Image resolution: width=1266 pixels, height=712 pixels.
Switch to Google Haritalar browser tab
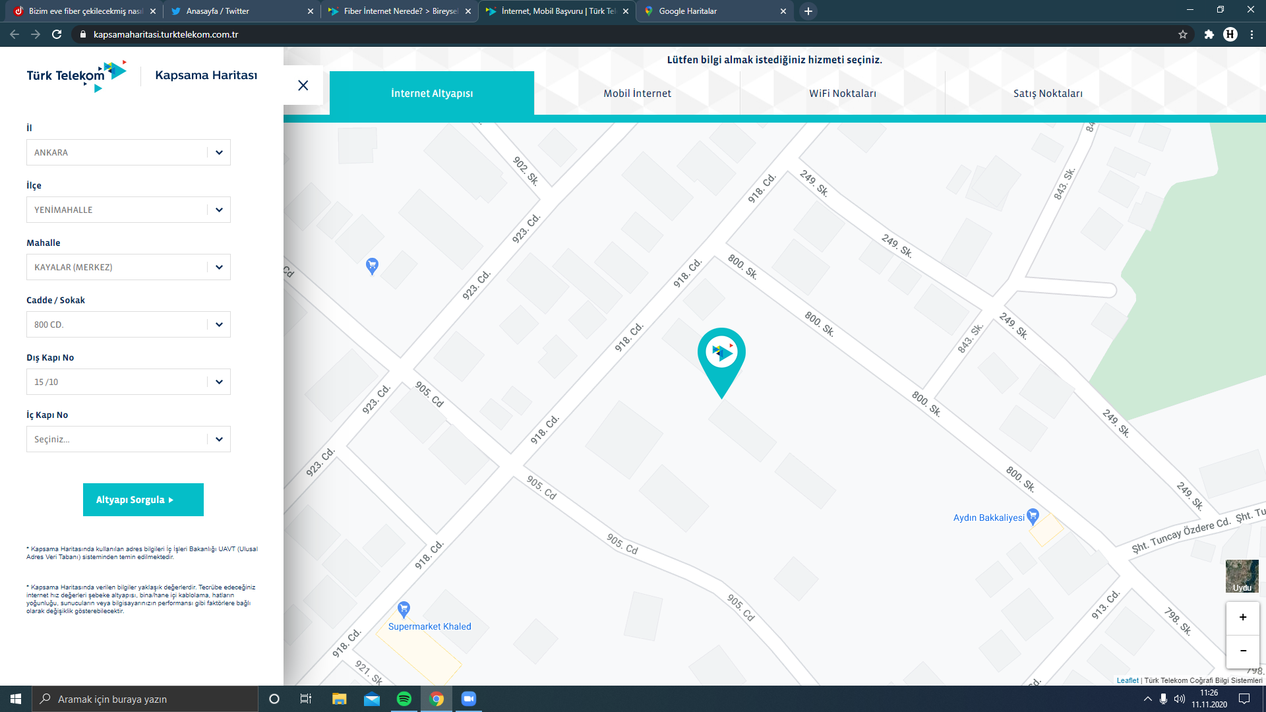715,11
